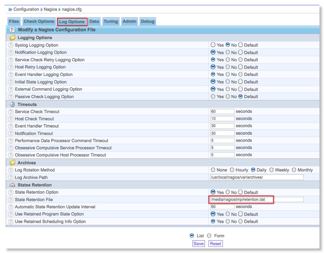Switch to Form view radio option
This screenshot has height=253, width=324.
point(209,236)
